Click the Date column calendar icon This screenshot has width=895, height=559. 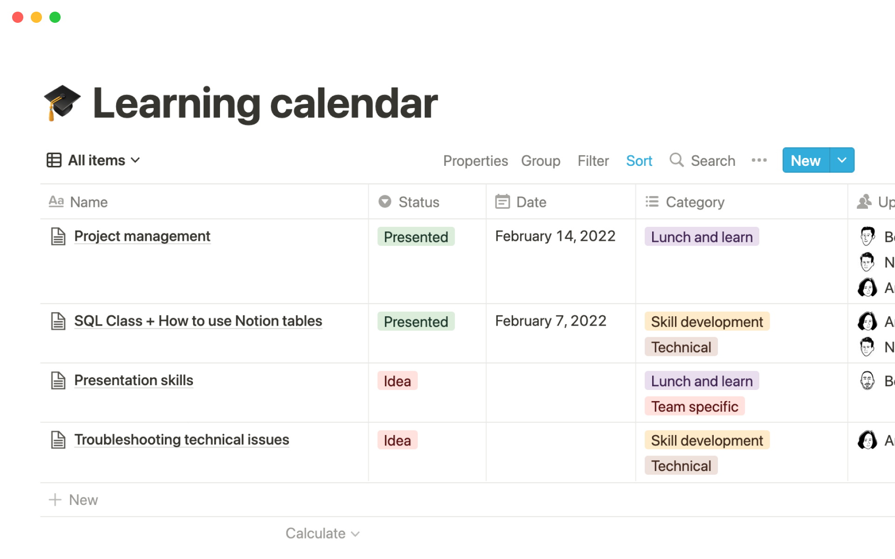click(502, 202)
